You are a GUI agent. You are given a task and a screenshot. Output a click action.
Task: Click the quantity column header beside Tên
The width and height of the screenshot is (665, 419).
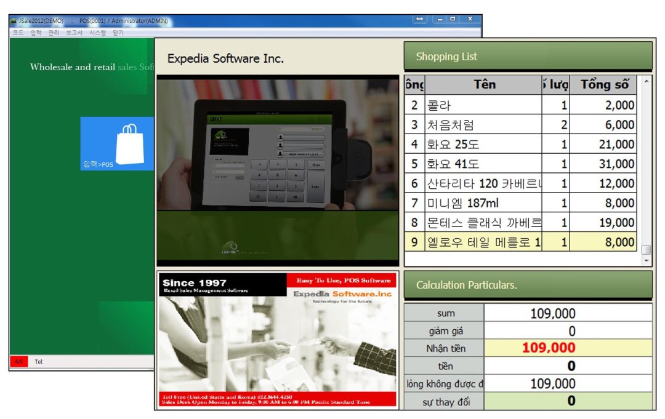[555, 85]
